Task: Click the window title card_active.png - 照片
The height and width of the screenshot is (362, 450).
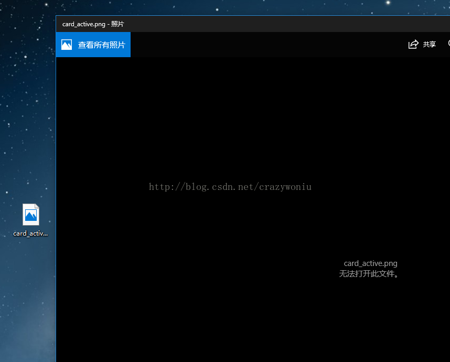Action: pyautogui.click(x=93, y=24)
